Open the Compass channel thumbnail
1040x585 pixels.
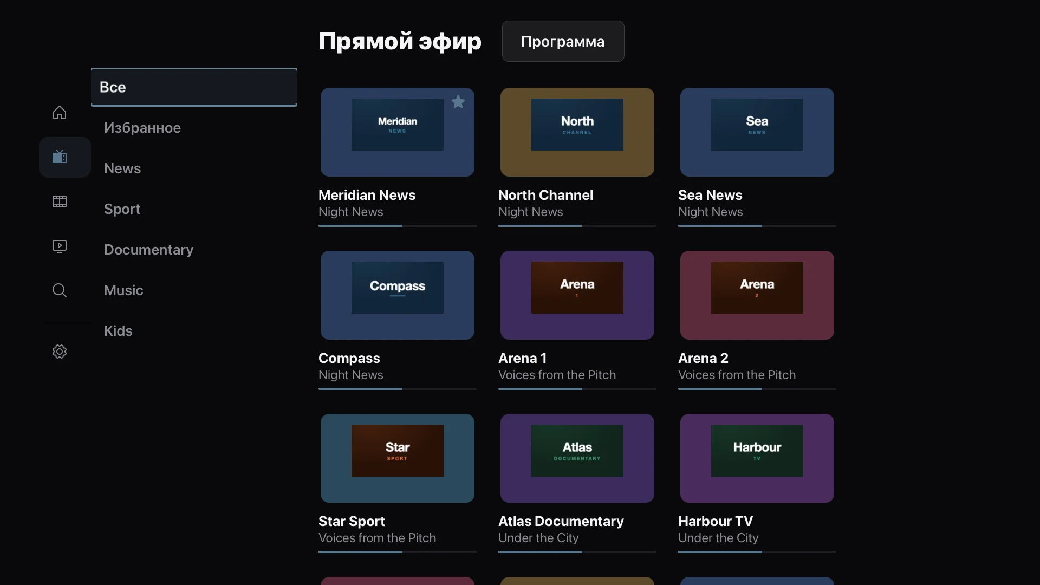point(398,295)
